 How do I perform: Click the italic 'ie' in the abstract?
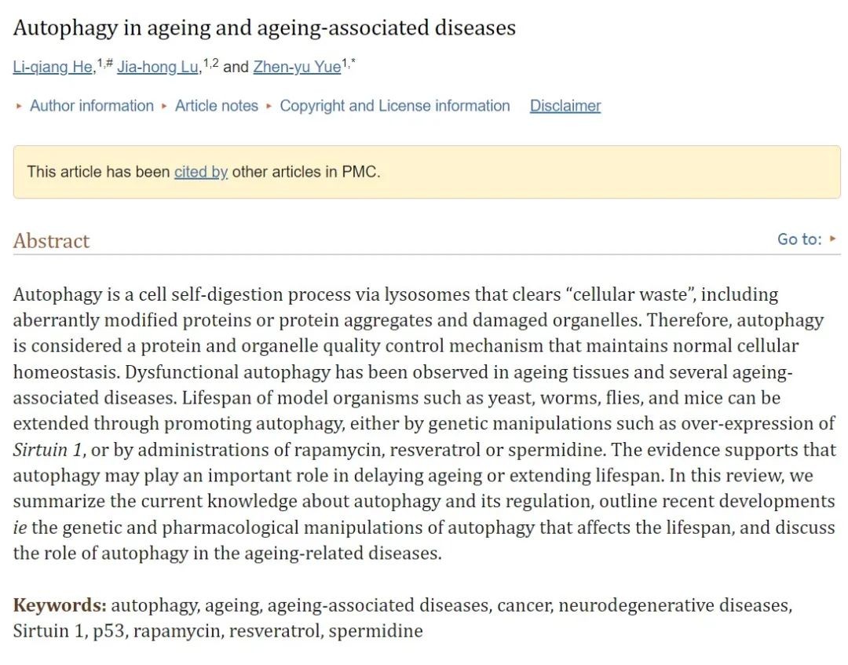coord(20,527)
